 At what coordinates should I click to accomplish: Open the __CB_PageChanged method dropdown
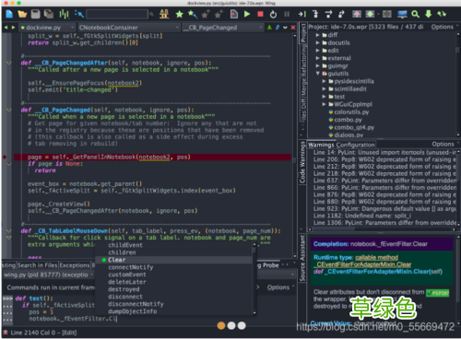223,28
